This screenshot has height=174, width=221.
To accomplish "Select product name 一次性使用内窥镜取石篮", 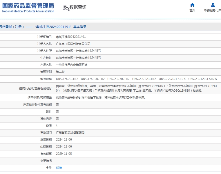I will pyautogui.click(x=72, y=65).
